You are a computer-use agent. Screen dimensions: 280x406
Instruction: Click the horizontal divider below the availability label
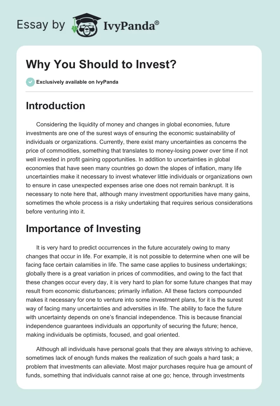139,92
